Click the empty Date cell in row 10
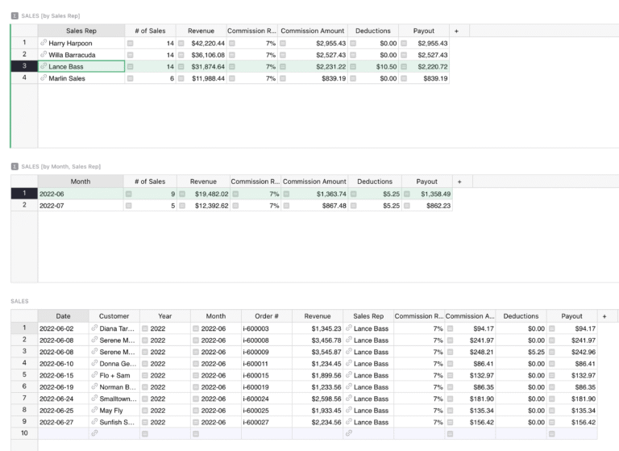This screenshot has width=619, height=451. tap(63, 433)
